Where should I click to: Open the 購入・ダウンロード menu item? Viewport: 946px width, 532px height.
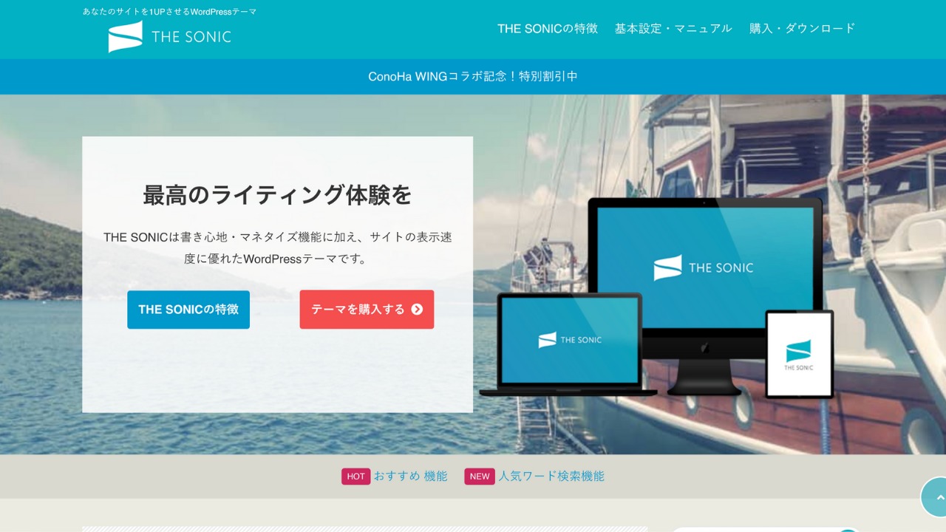point(803,28)
